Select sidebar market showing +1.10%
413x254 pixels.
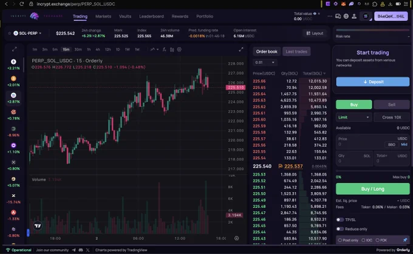coord(13,148)
